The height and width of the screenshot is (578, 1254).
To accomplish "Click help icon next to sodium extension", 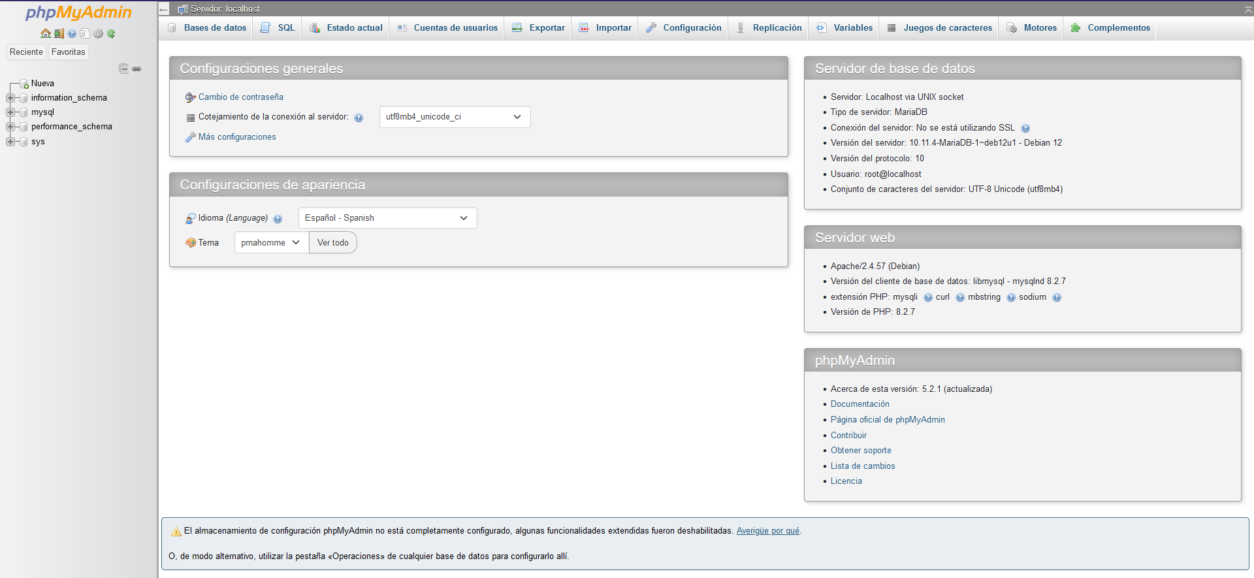I will coord(1057,297).
